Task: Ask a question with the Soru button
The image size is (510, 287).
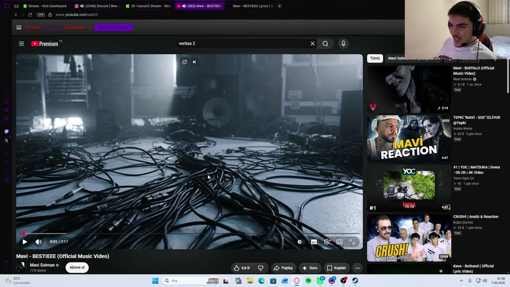Action: tap(310, 268)
